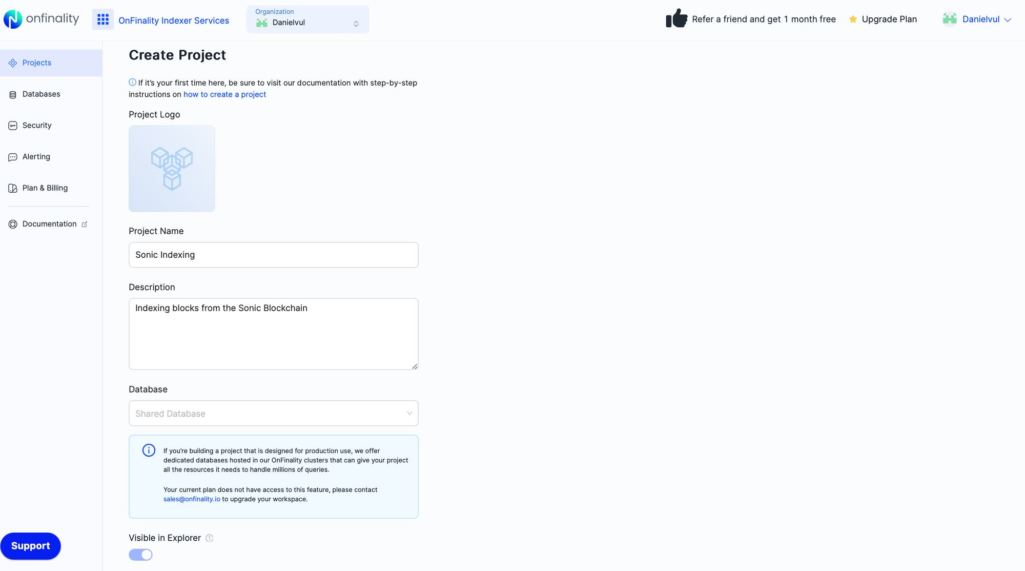Click the star icon beside Upgrade Plan
Viewport: 1025px width, 571px height.
(852, 19)
